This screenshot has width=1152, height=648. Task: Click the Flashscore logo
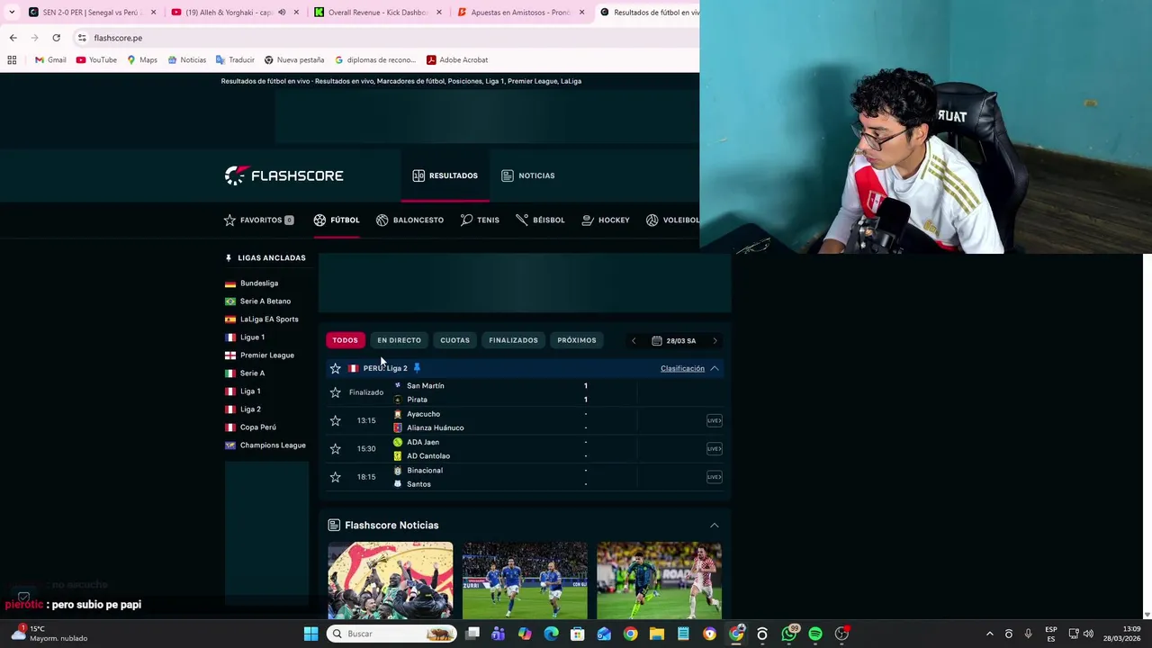pos(283,175)
